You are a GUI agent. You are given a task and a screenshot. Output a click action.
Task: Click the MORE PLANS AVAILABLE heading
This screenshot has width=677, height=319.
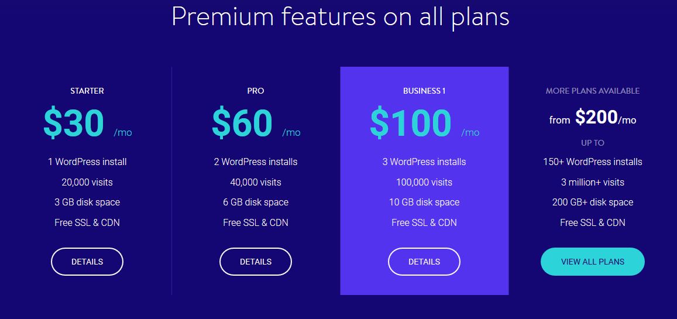[592, 91]
